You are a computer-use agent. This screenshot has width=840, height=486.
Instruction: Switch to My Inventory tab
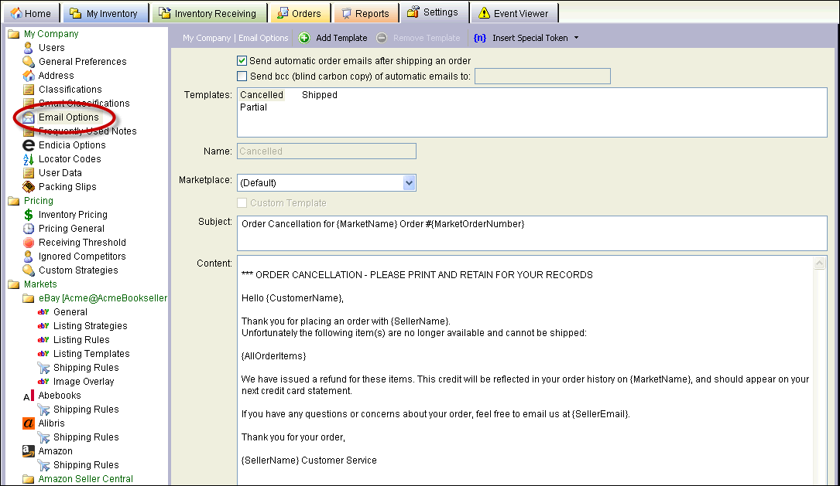(x=105, y=13)
